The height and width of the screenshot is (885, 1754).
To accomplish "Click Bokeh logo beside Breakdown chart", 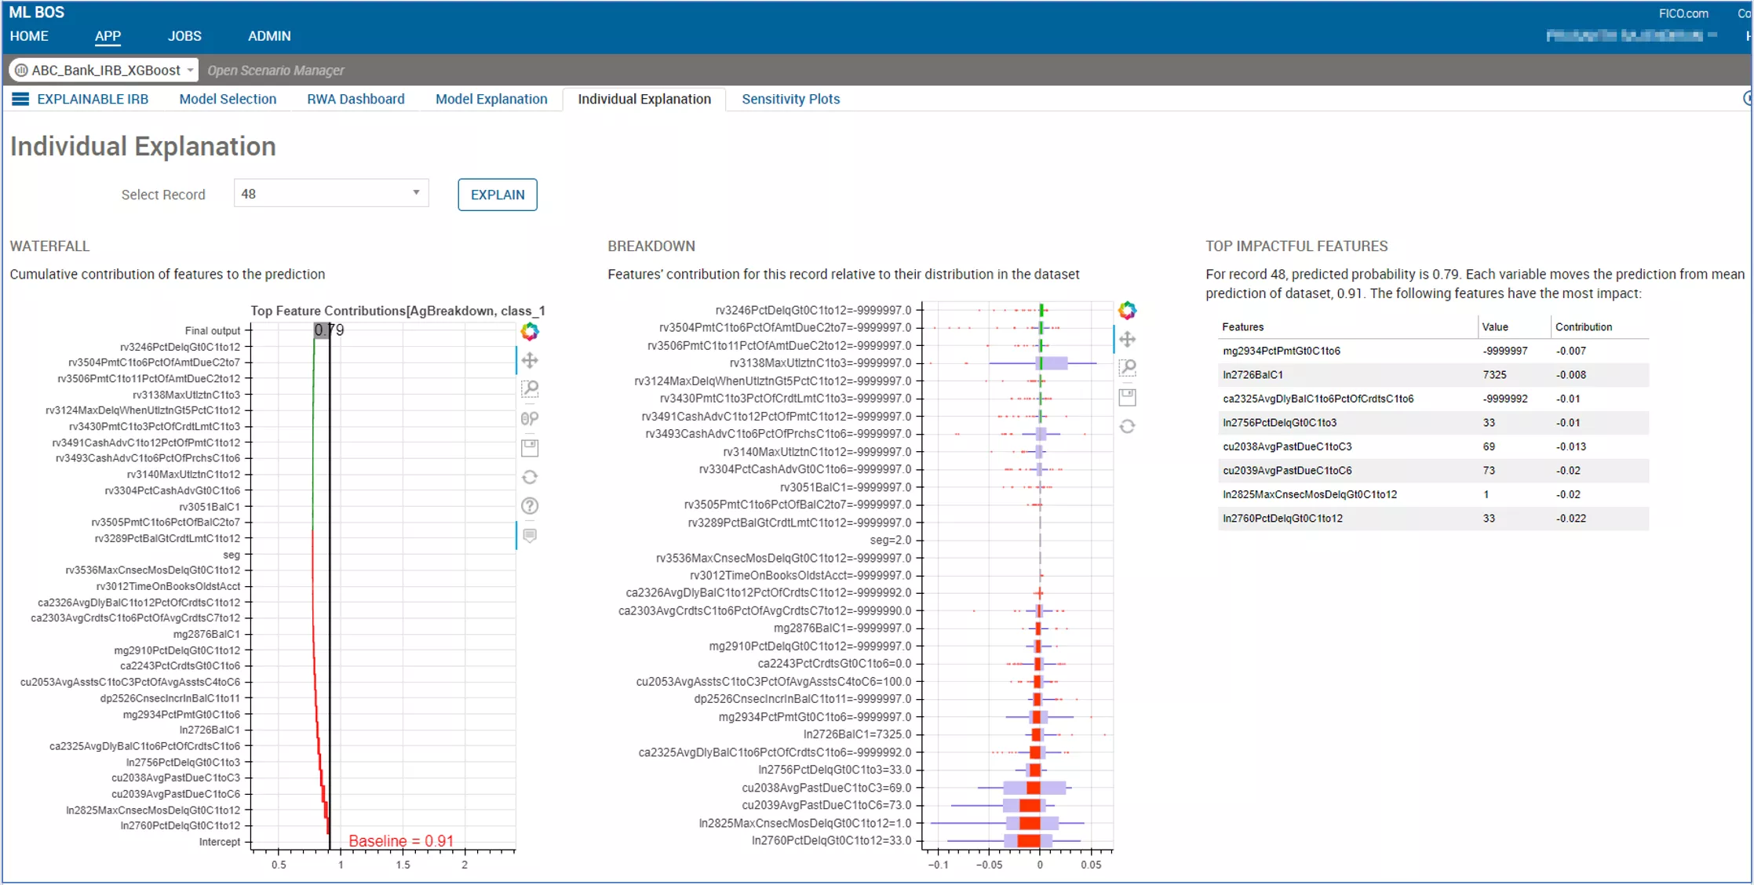I will pos(1127,311).
